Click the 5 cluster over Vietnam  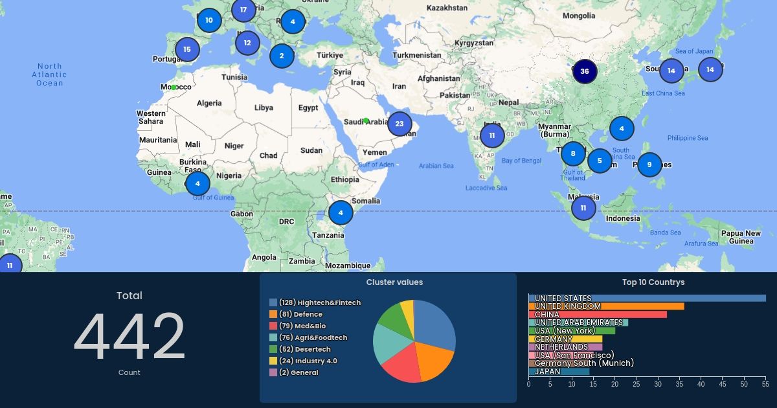coord(600,161)
